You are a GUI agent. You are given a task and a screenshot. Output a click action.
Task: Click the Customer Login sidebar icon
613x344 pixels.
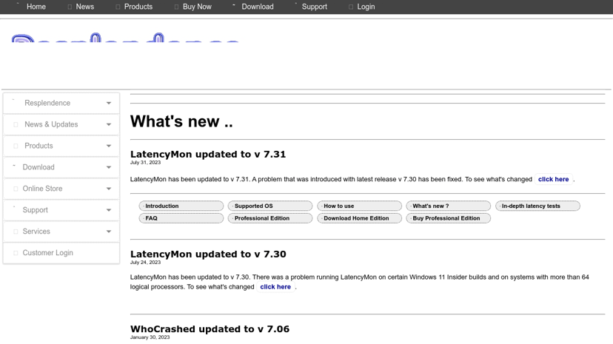pos(16,253)
